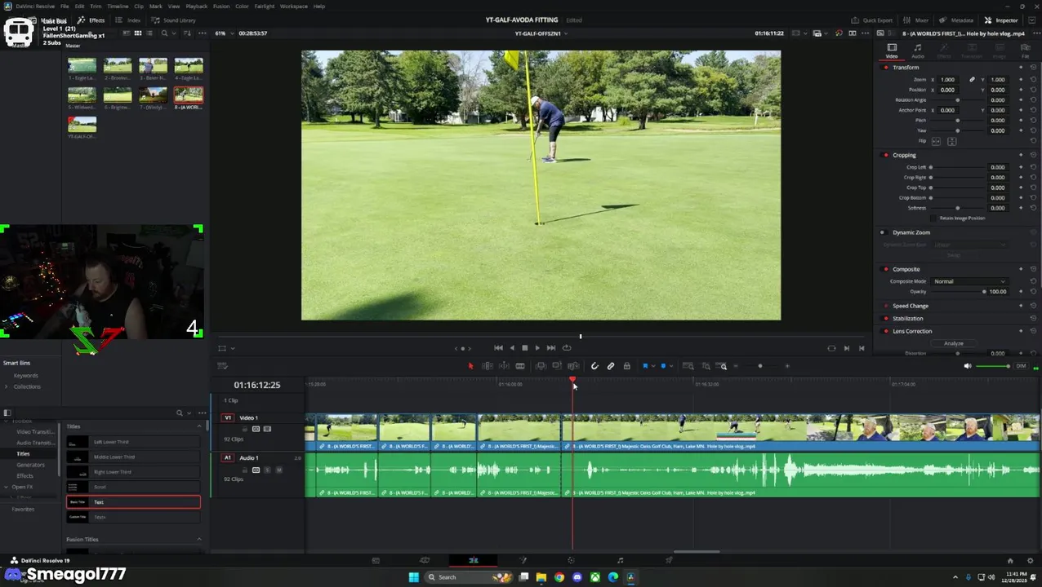This screenshot has height=587, width=1042.
Task: Jump to last frame of timeline
Action: click(x=550, y=348)
